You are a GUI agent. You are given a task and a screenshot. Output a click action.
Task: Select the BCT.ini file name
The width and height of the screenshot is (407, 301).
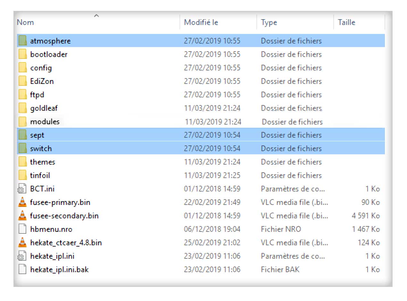click(42, 189)
